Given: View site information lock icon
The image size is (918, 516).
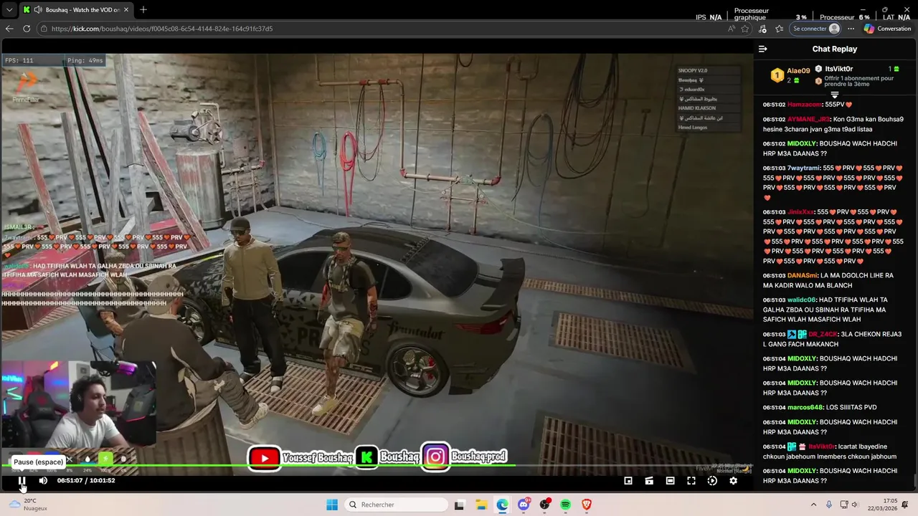Looking at the screenshot, I should [44, 29].
